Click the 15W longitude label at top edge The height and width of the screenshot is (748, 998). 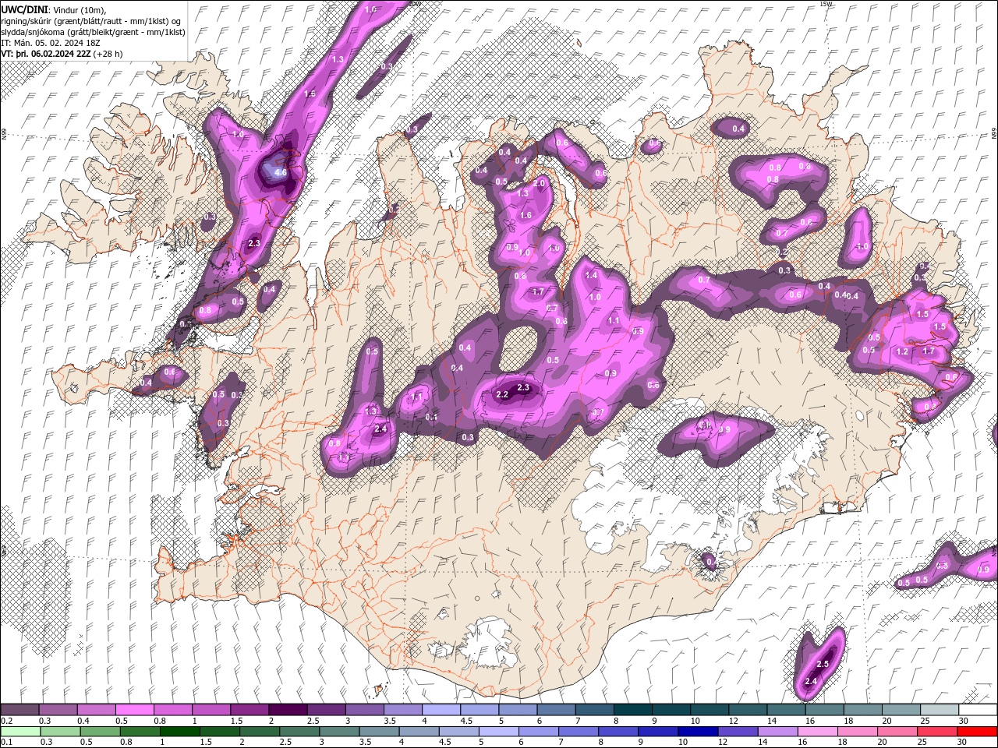click(826, 4)
